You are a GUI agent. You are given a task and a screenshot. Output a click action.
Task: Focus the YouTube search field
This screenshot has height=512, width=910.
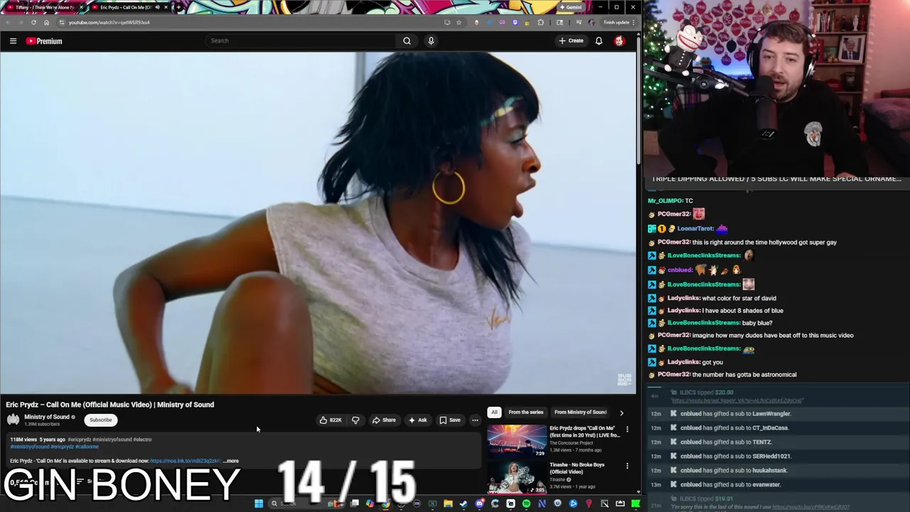[x=301, y=41]
